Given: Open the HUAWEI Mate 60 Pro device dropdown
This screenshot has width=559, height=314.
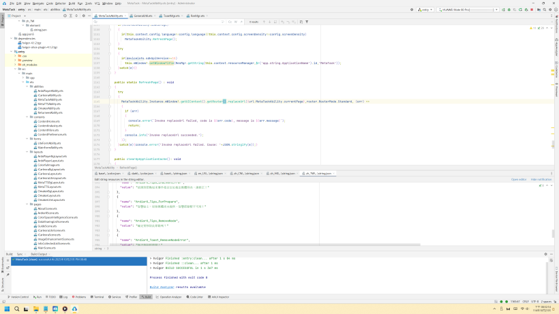Looking at the screenshot, I should 460,10.
